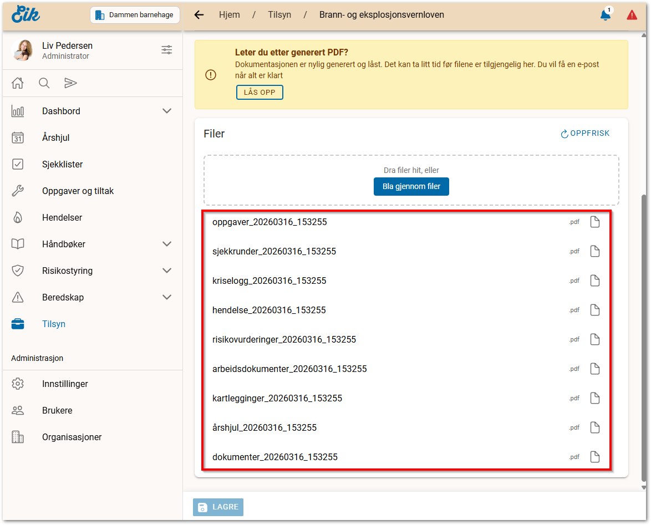Expand the Håndbøker section
The image size is (651, 525).
[x=166, y=244]
